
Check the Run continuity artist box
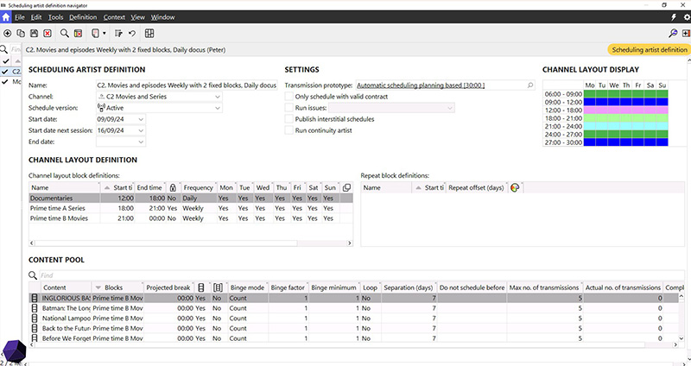click(x=289, y=130)
